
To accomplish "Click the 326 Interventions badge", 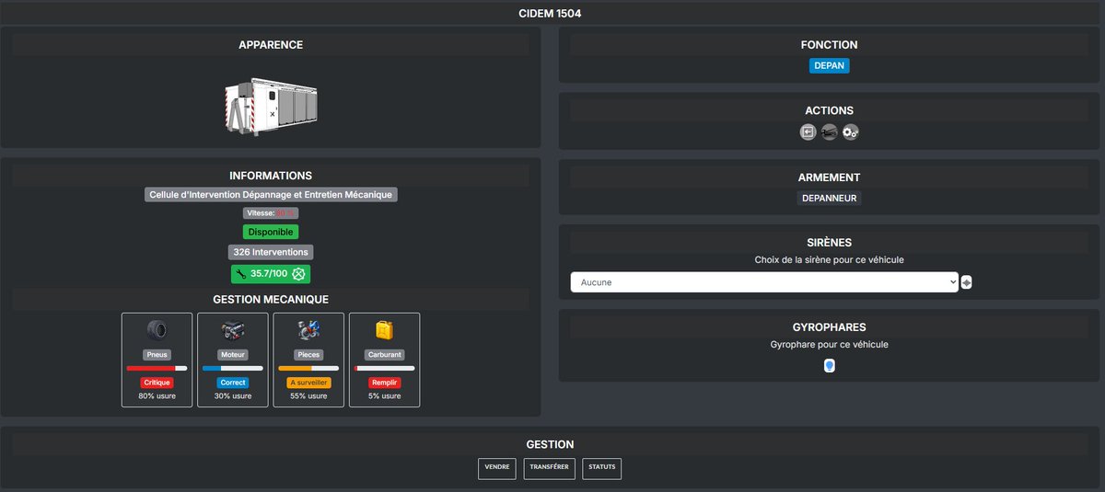I will pyautogui.click(x=271, y=252).
